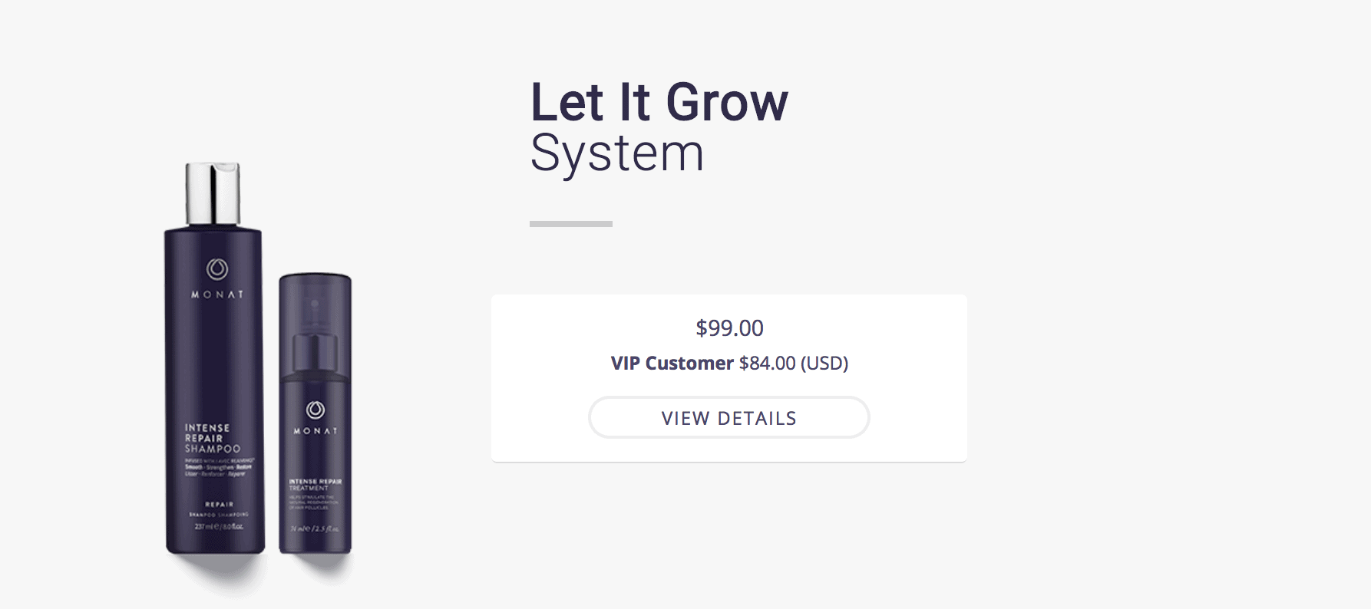Click the bold VIP Customer label
The width and height of the screenshot is (1371, 609).
tap(672, 363)
